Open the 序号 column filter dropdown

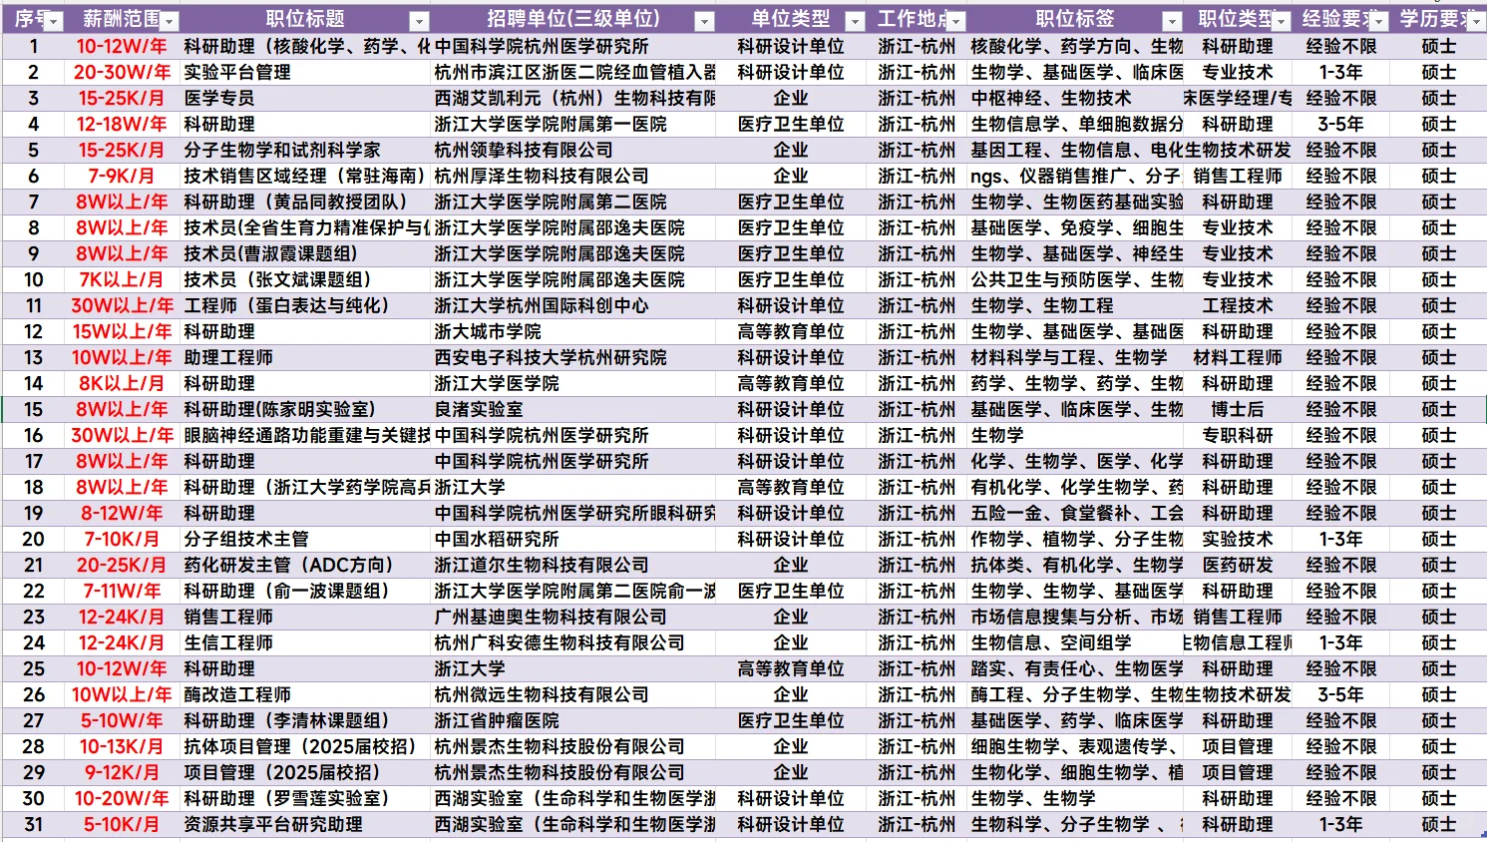point(54,21)
